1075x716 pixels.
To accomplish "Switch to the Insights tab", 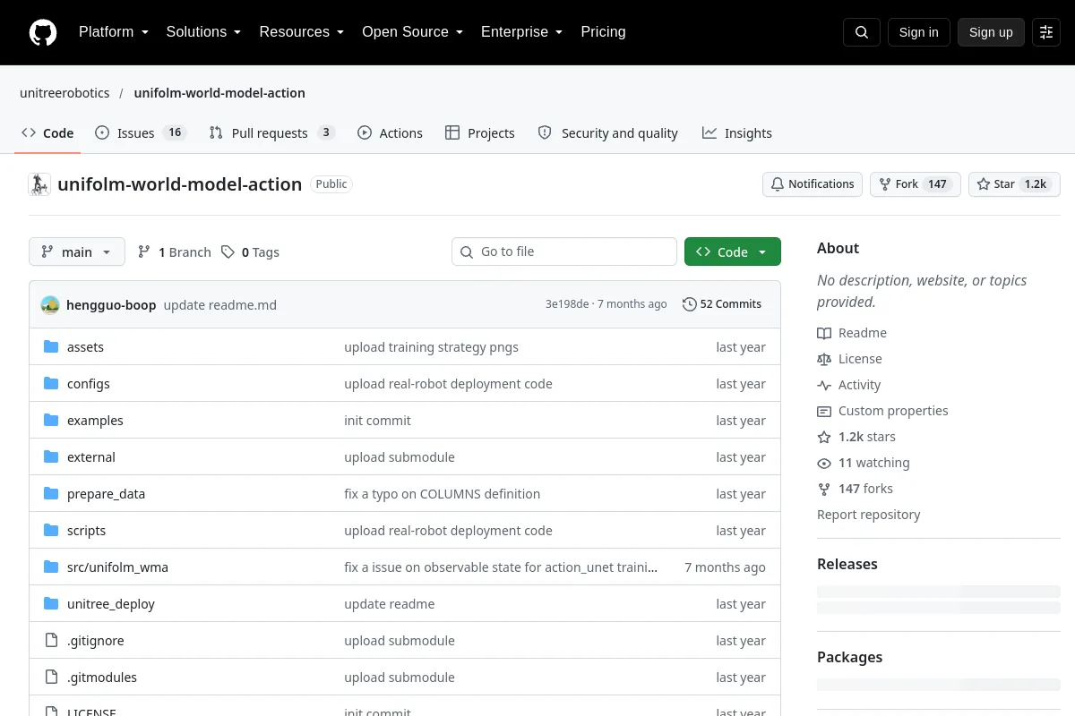I will [736, 133].
